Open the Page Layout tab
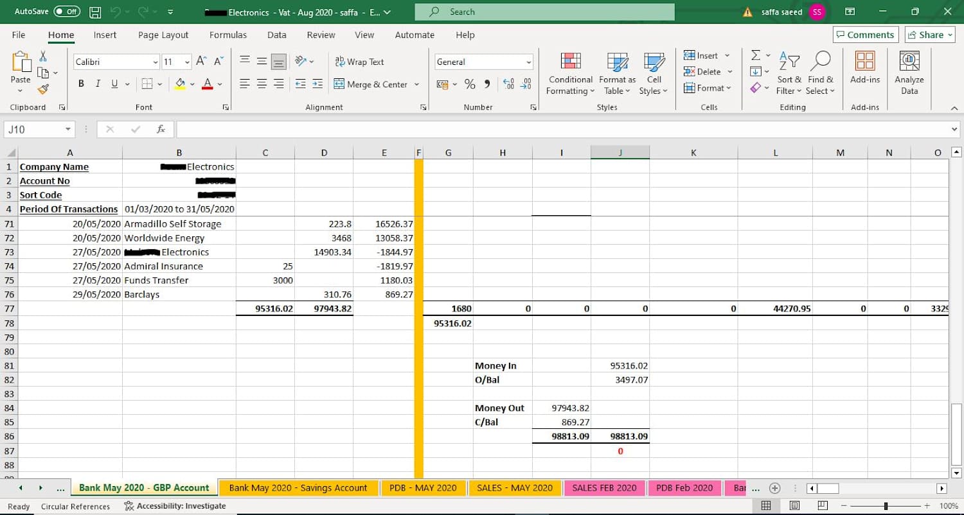964x515 pixels. (163, 35)
